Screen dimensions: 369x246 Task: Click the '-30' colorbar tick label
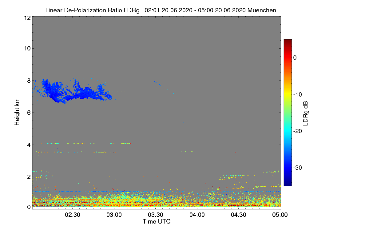pyautogui.click(x=298, y=168)
